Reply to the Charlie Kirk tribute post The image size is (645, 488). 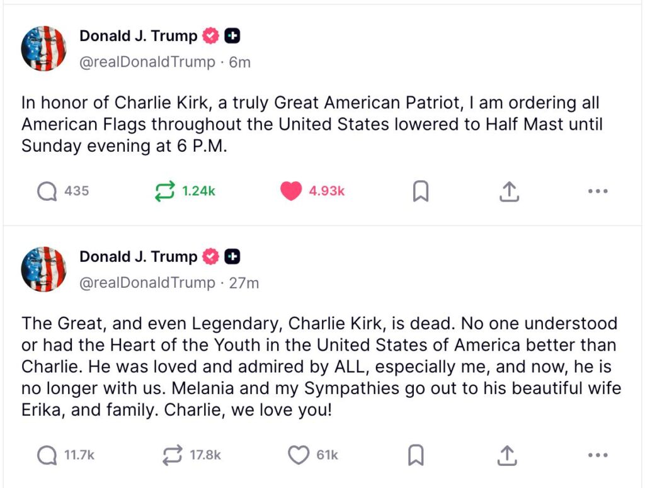pyautogui.click(x=47, y=455)
